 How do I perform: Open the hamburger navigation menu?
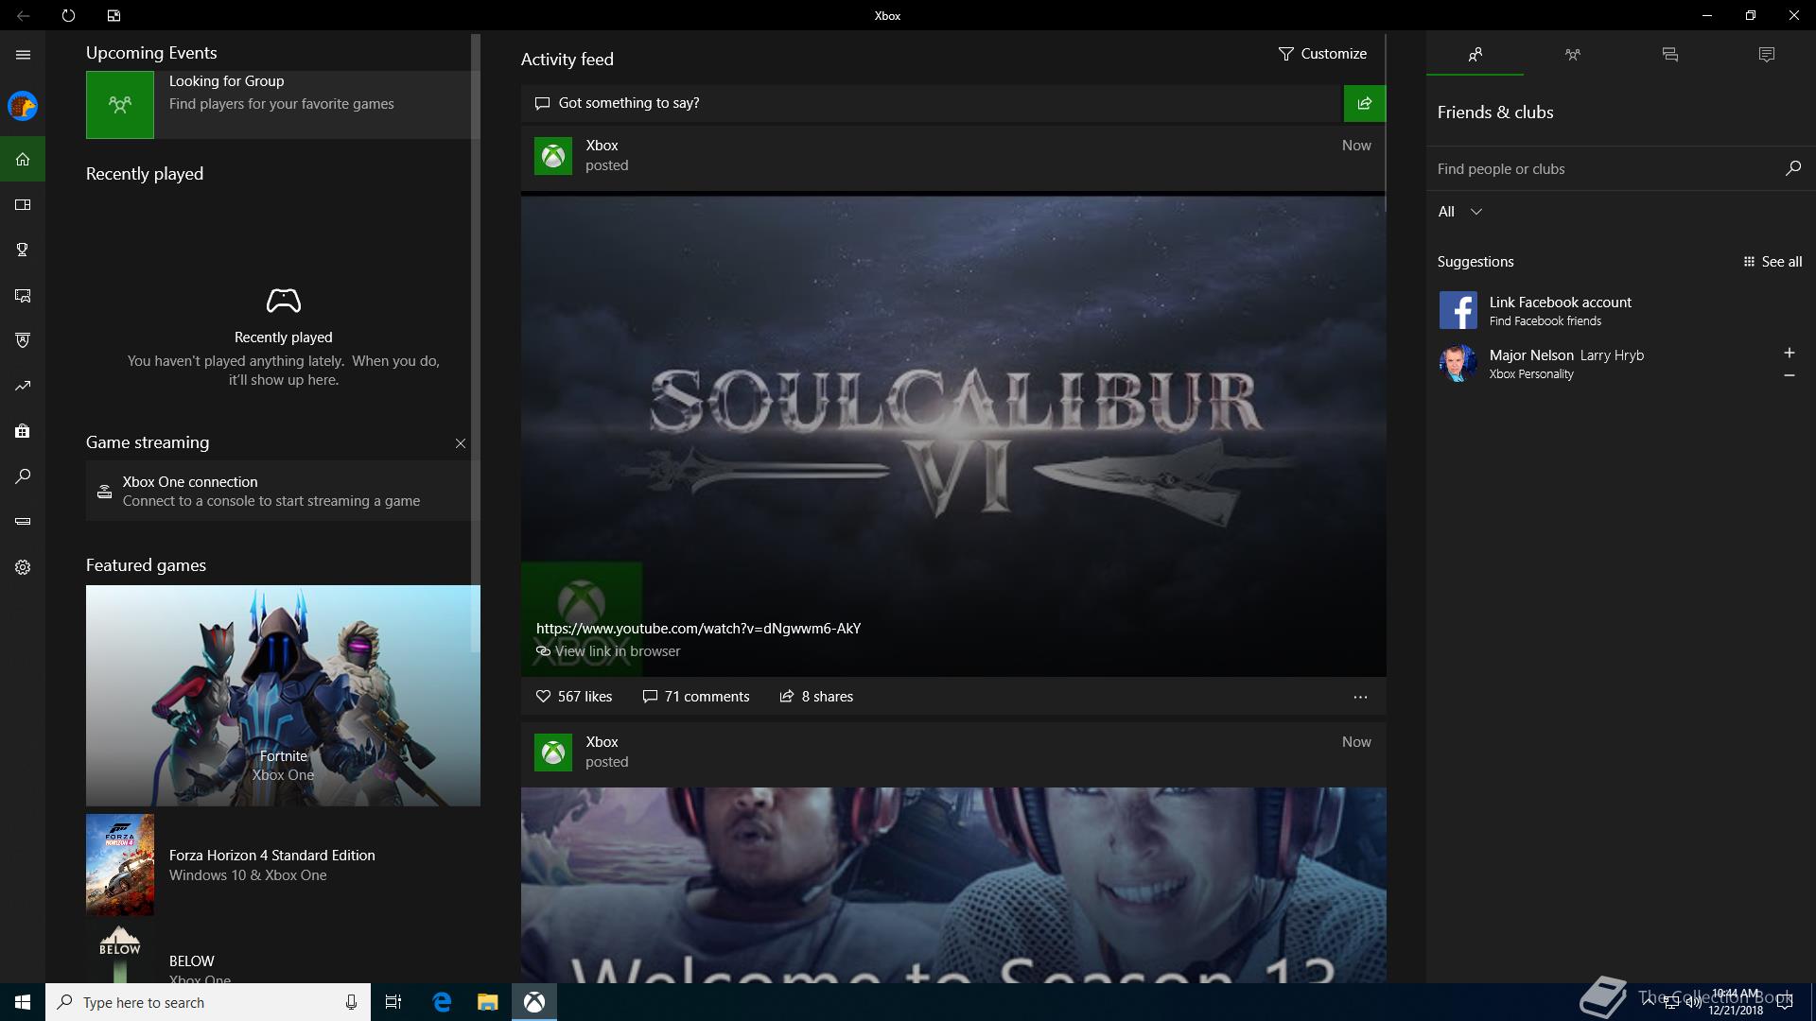coord(23,55)
